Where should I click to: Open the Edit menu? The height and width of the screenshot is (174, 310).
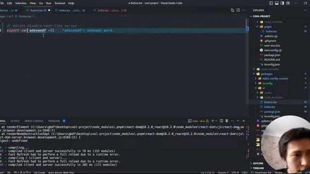click(9, 3)
